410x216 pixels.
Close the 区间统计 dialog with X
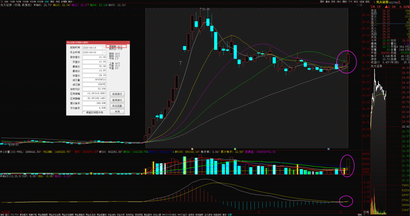pos(128,42)
